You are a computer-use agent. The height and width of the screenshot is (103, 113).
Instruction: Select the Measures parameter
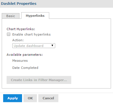20,61
